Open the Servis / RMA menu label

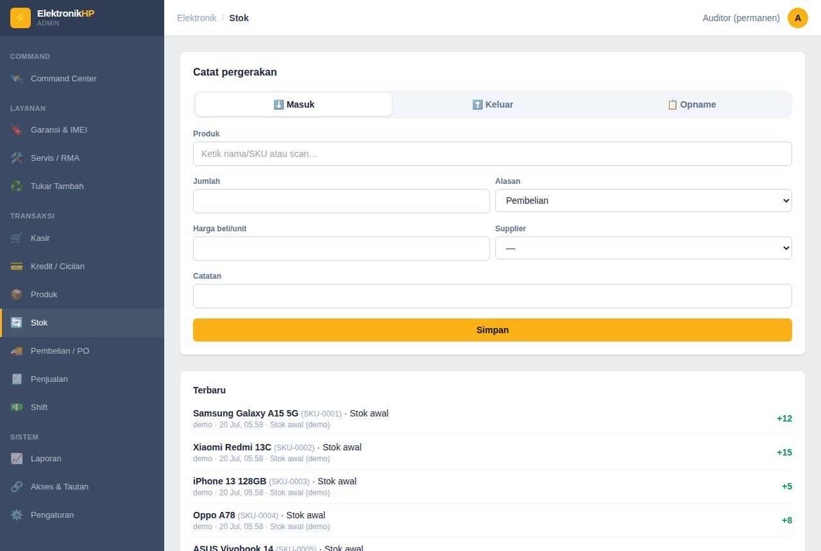click(55, 158)
